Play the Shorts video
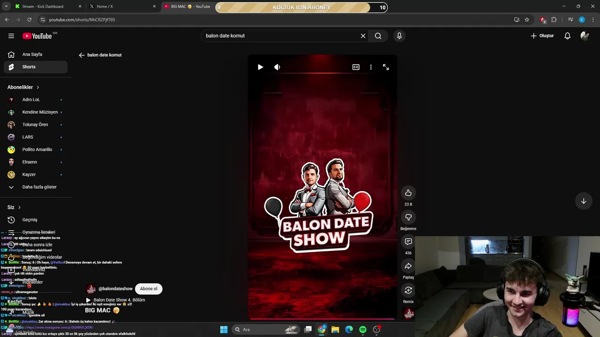 coord(261,67)
